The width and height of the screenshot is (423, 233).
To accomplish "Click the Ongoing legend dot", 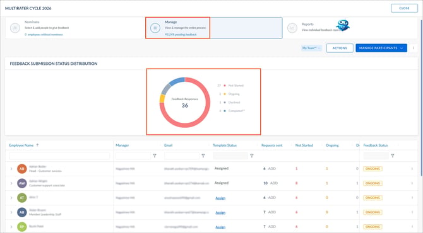I will click(225, 94).
